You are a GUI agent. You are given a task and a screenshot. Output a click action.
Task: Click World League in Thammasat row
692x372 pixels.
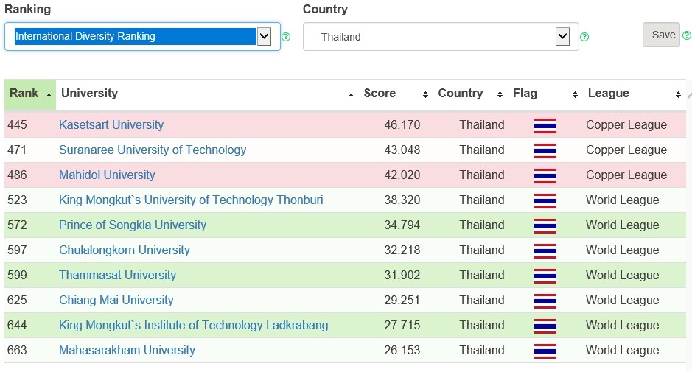pos(622,276)
